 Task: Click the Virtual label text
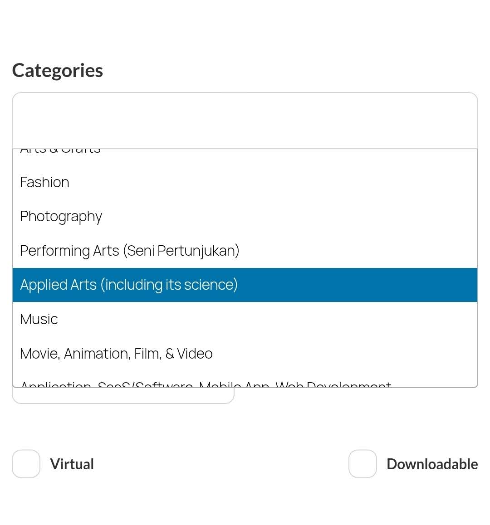tap(72, 464)
